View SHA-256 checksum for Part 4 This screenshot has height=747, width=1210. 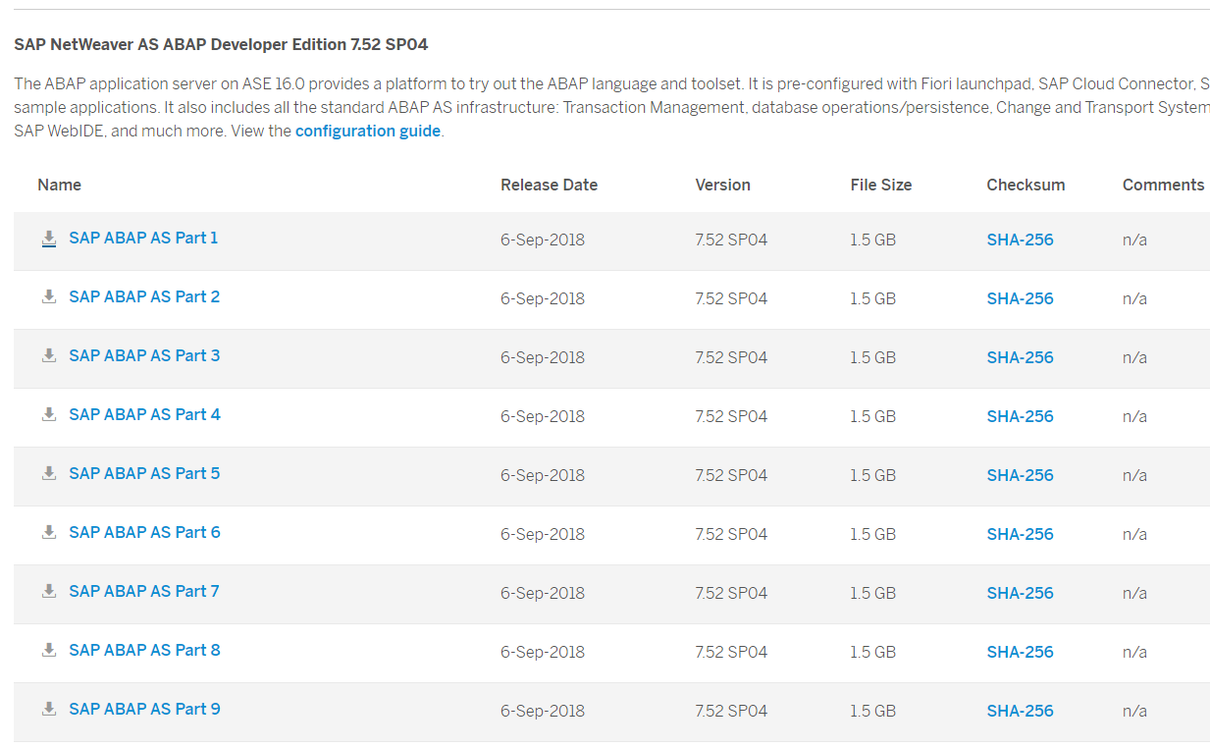[x=1020, y=416]
